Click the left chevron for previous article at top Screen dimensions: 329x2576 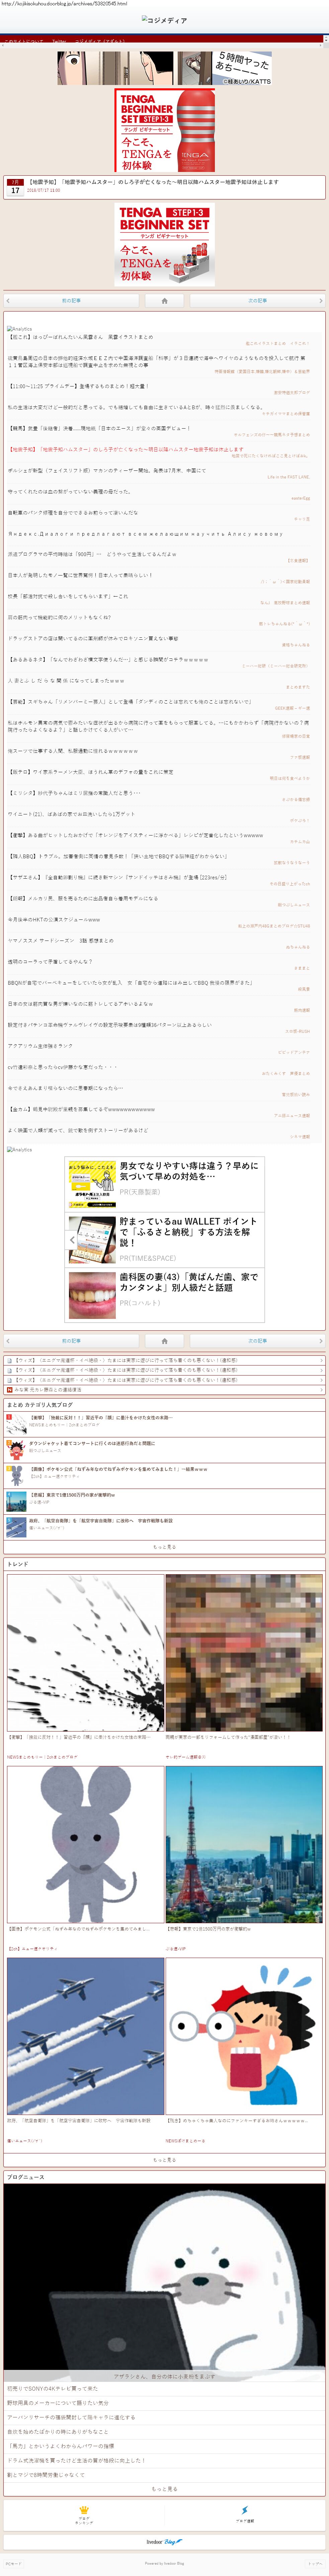coord(8,300)
